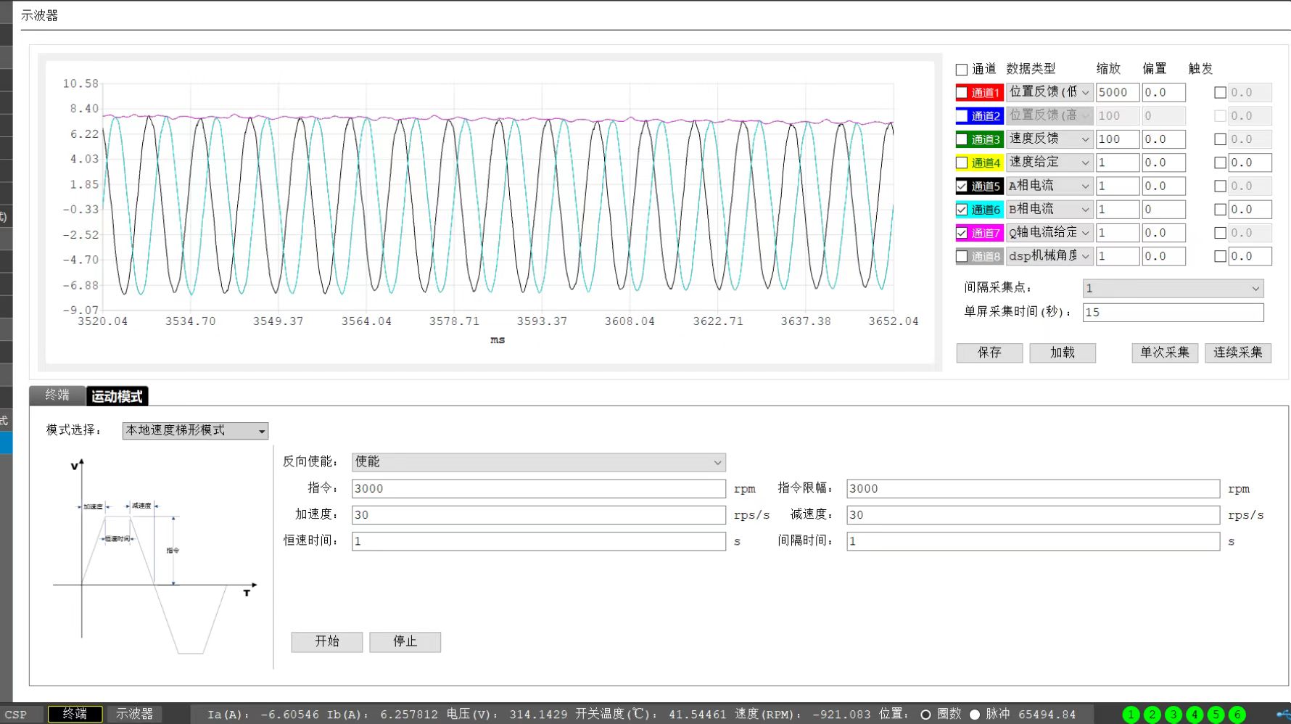
Task: Open channel 6 B相电流 data type dropdown
Action: pyautogui.click(x=1049, y=209)
